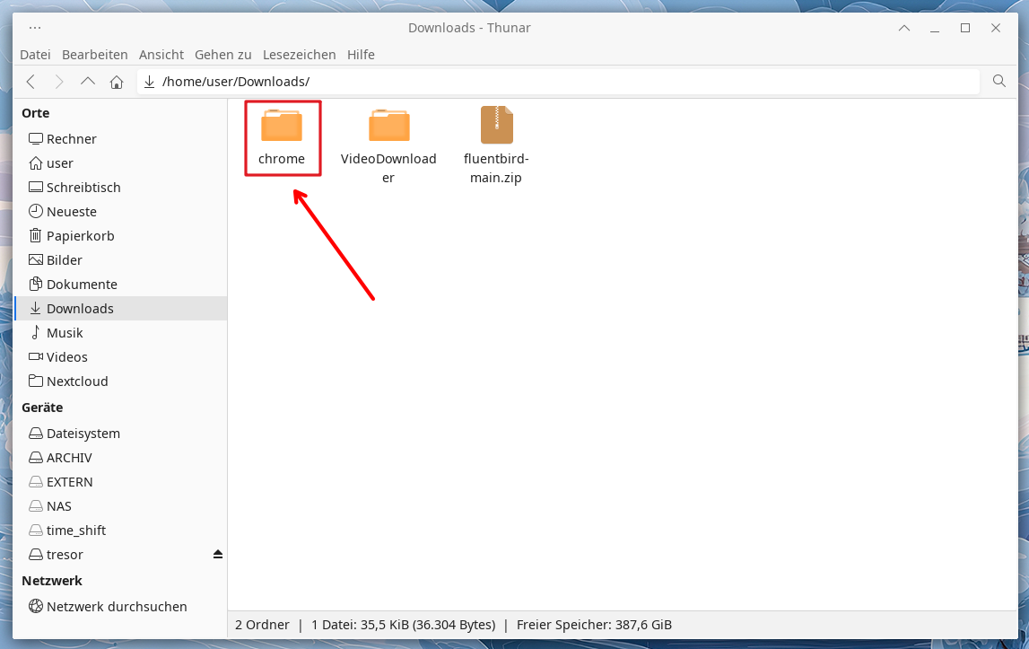Click Netzwerk durchsuchen
The width and height of the screenshot is (1029, 649).
tap(117, 607)
